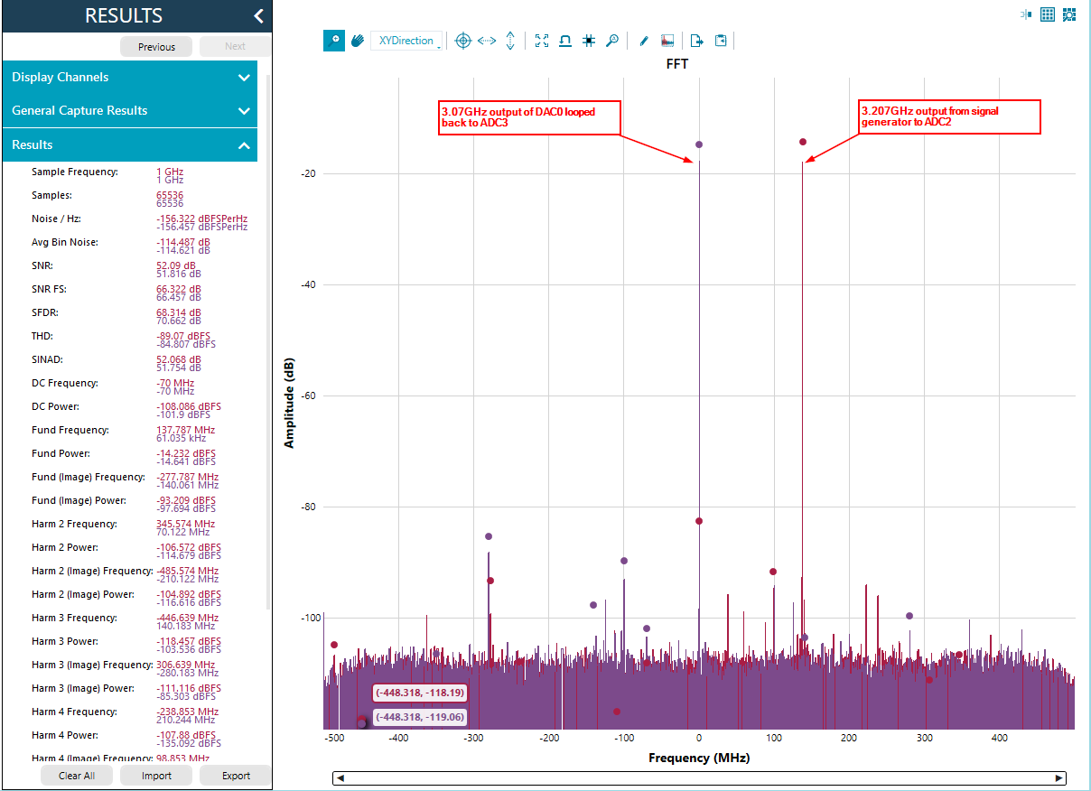Collapse the RESULTS side panel arrow
The width and height of the screenshot is (1091, 791).
coord(258,15)
